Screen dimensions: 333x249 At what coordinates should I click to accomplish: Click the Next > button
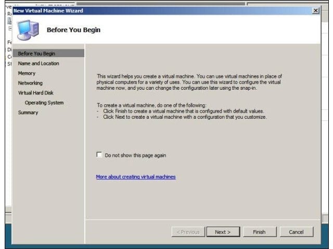point(223,232)
